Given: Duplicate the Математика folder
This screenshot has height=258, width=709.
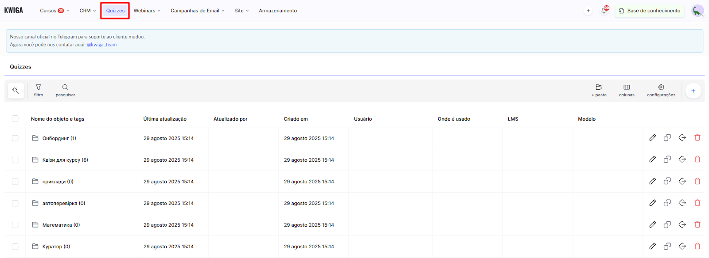Looking at the screenshot, I should (667, 225).
